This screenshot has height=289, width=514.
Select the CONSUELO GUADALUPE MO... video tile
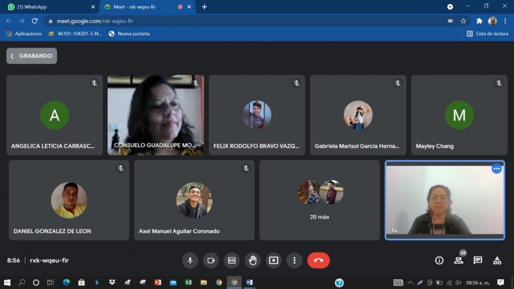click(156, 115)
